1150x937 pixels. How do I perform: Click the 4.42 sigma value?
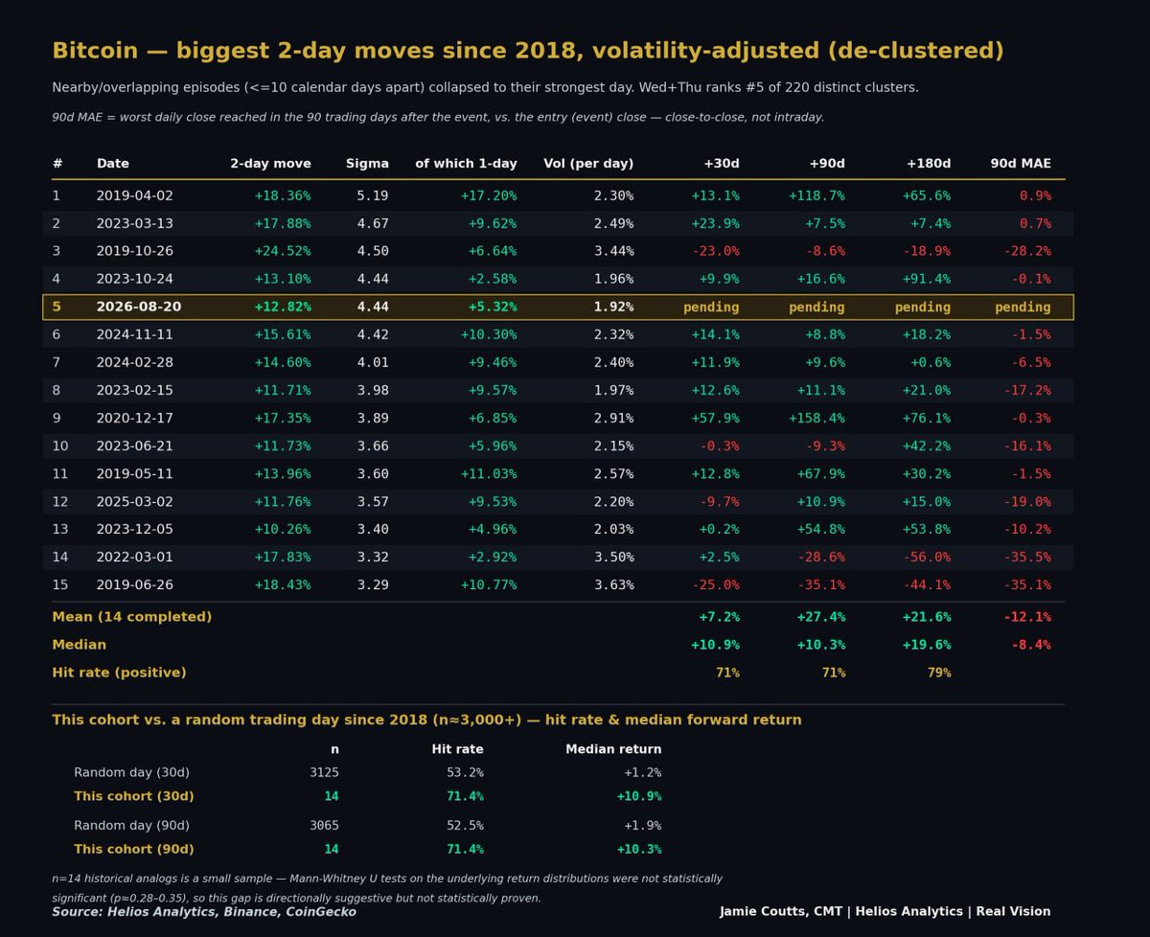point(373,334)
